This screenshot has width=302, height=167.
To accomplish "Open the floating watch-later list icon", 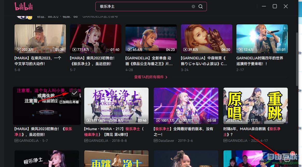I will tap(287, 159).
